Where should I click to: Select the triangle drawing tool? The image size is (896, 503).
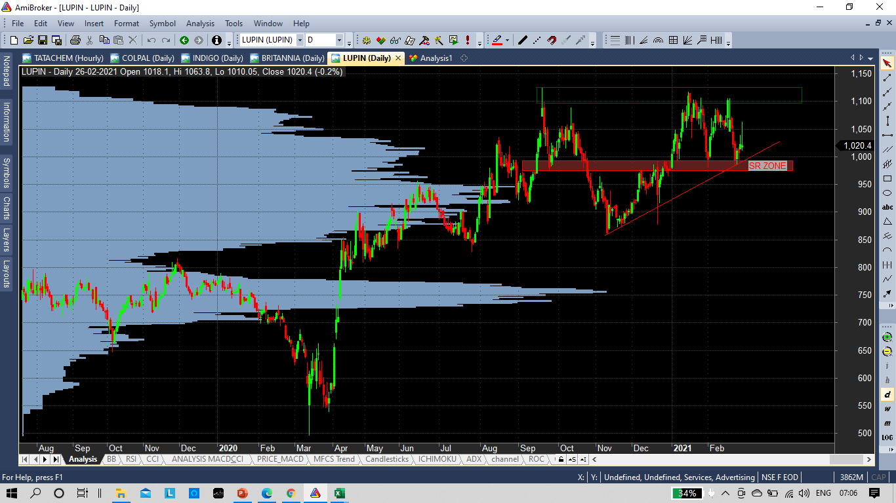click(887, 221)
